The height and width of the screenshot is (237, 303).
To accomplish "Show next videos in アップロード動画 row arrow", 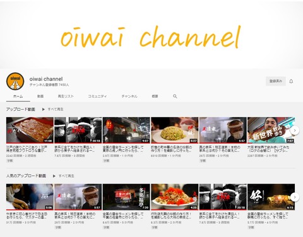I will click(x=295, y=130).
